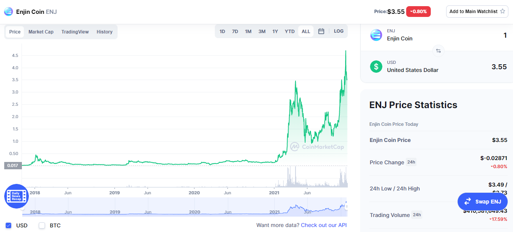Click the 24h Low / 24h High label
The image size is (513, 232).
coord(395,189)
